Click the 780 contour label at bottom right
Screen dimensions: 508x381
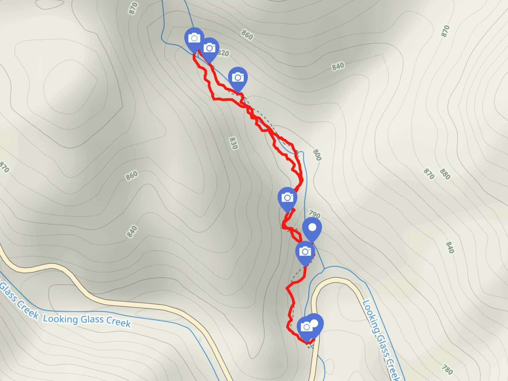coord(447,369)
